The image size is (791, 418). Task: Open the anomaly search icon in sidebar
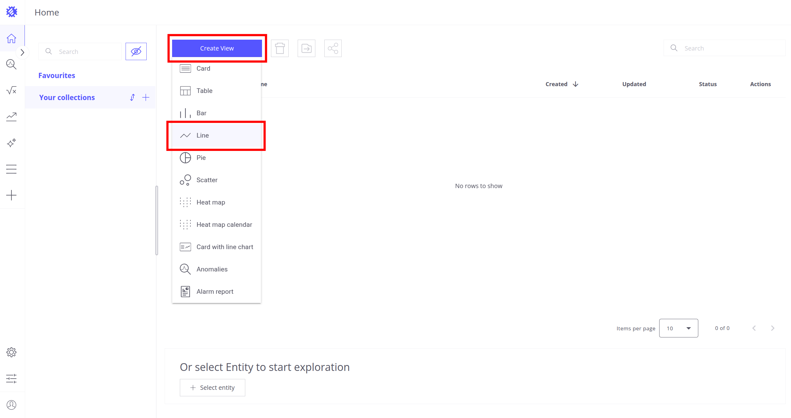11,64
